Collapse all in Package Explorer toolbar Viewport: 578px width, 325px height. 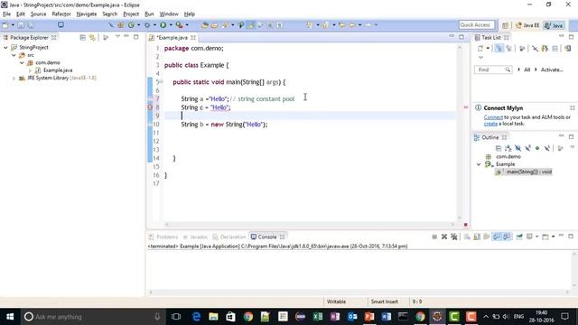[x=82, y=38]
